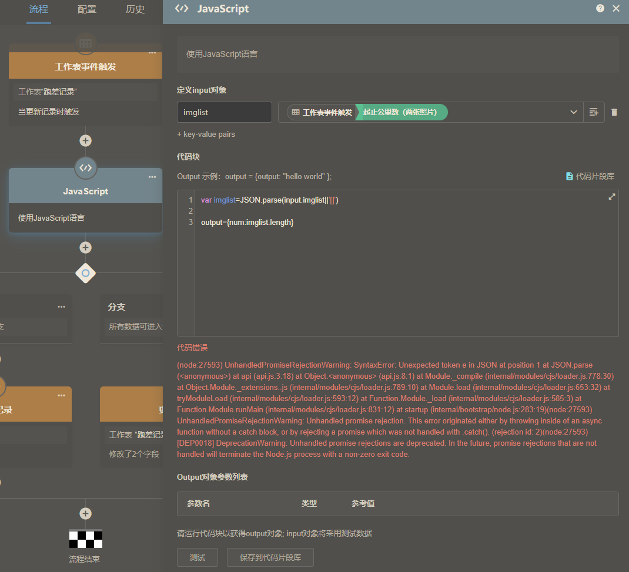629x572 pixels.
Task: Click the branch diamond node icon
Action: click(x=86, y=273)
